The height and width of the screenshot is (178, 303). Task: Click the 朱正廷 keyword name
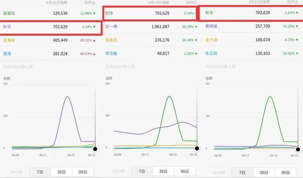[x=211, y=53]
